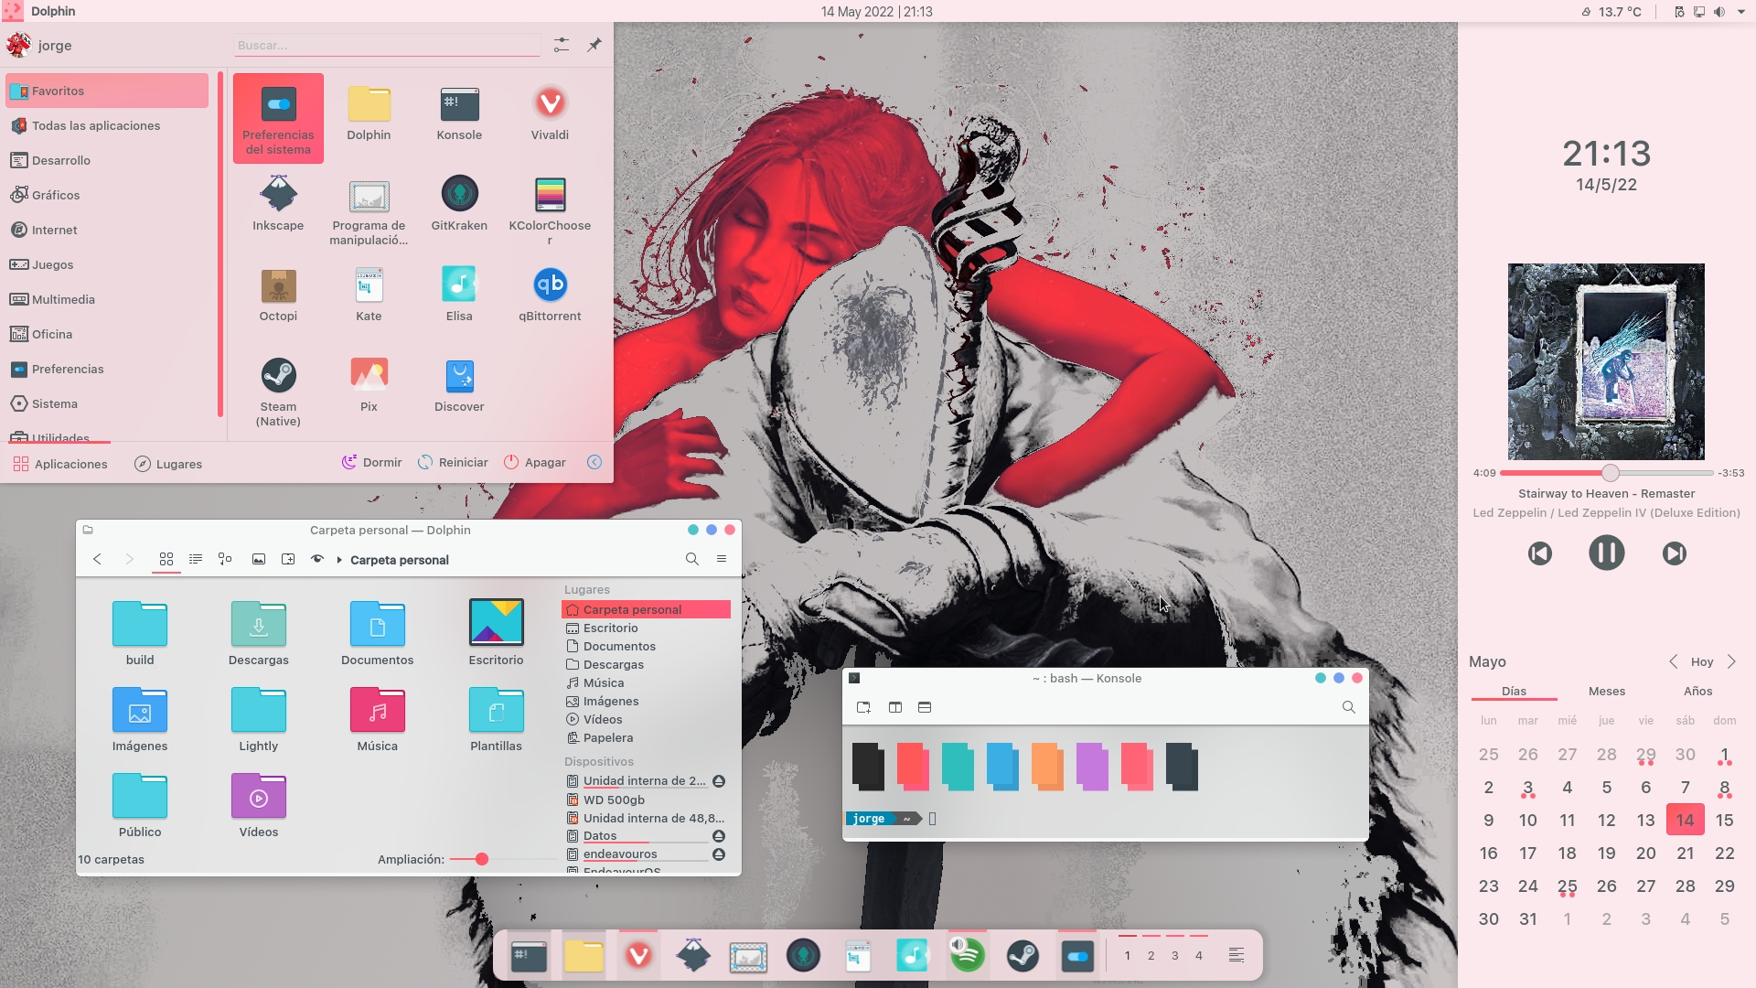Image resolution: width=1756 pixels, height=988 pixels.
Task: Switch to Lugares tab in launcher
Action: (168, 464)
